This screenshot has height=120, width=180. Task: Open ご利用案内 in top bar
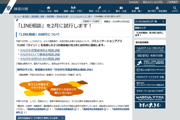[x=172, y=2]
